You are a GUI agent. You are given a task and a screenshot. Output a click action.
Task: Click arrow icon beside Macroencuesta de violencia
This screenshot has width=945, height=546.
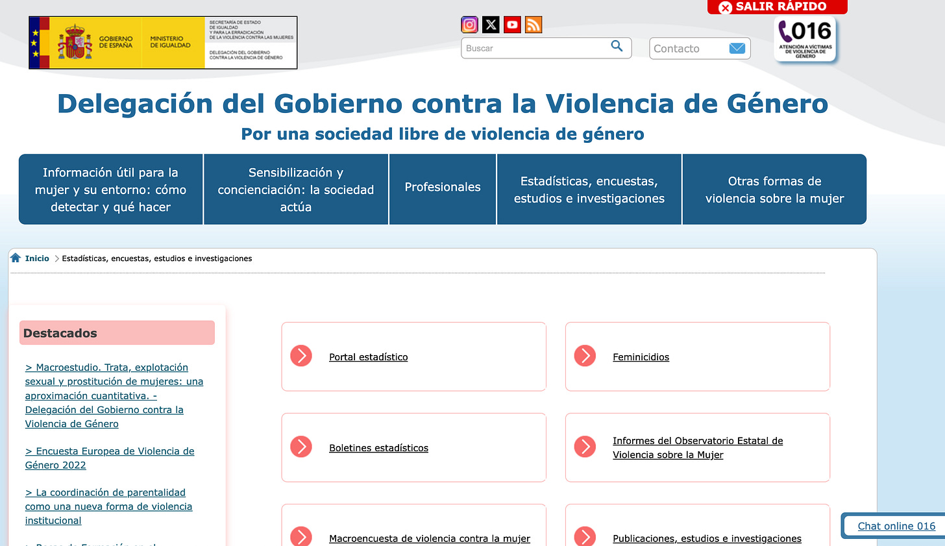pos(301,536)
